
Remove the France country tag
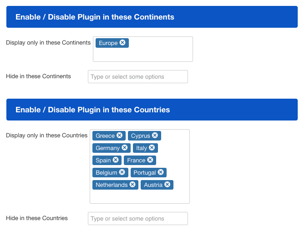point(150,160)
